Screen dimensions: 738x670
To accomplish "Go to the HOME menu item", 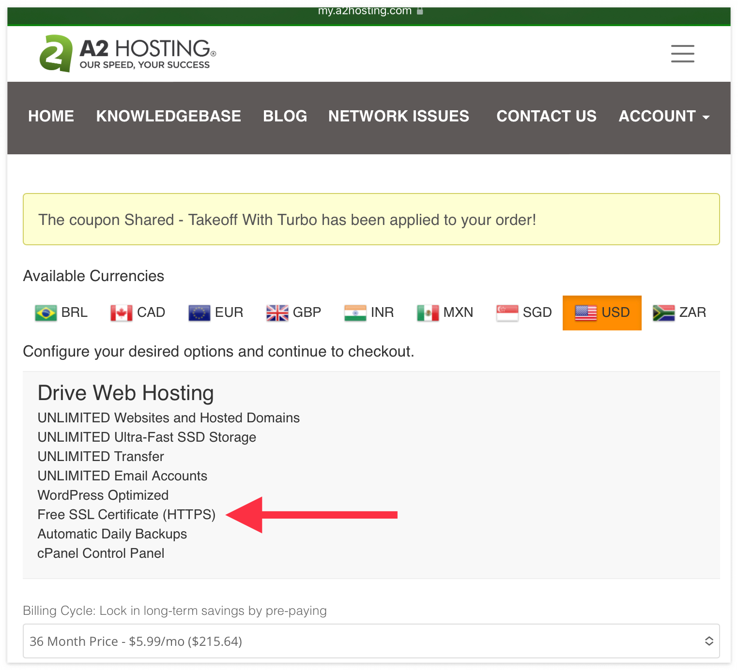I will pos(51,116).
